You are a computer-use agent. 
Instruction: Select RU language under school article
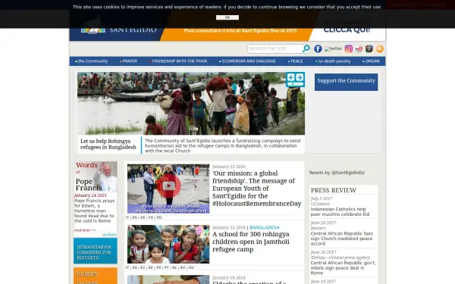click(x=183, y=268)
